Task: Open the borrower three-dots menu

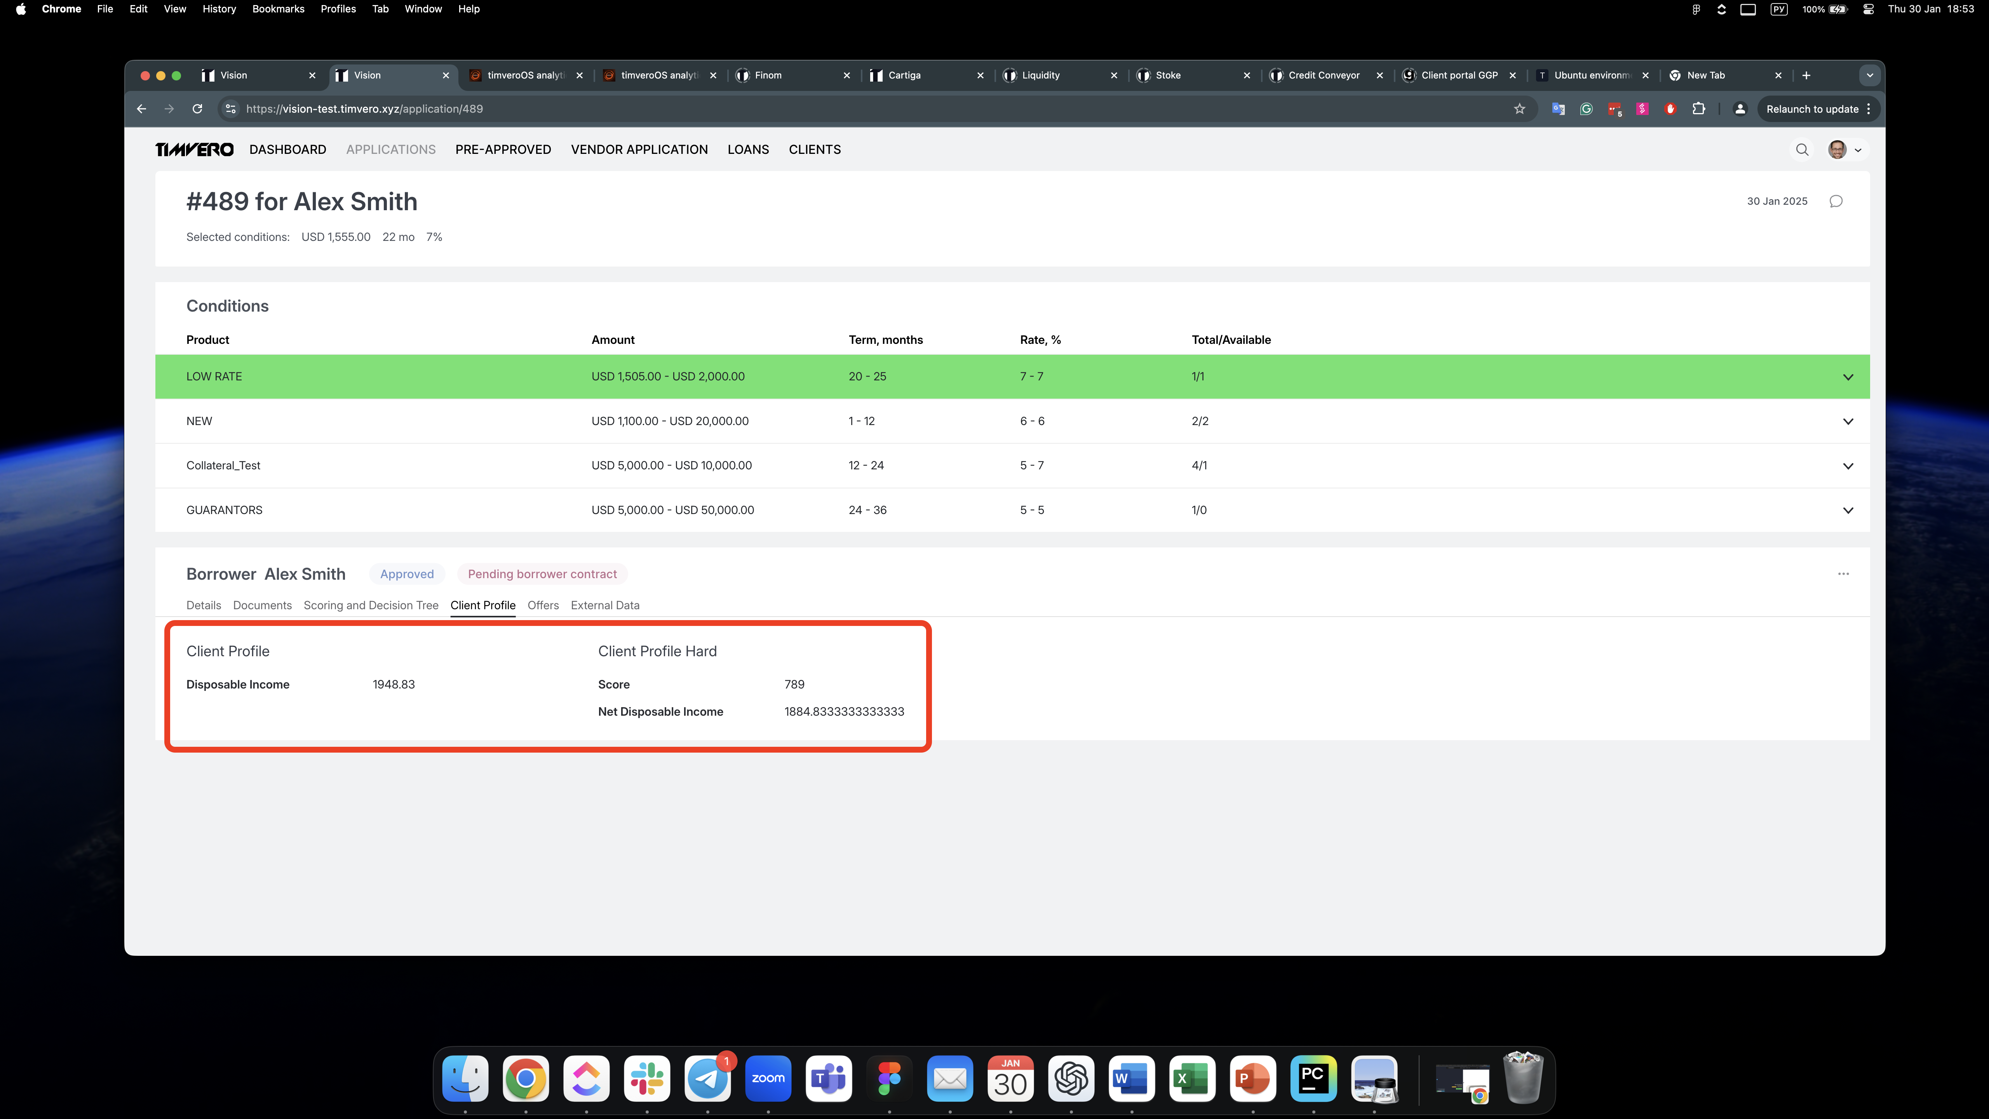Action: tap(1843, 574)
